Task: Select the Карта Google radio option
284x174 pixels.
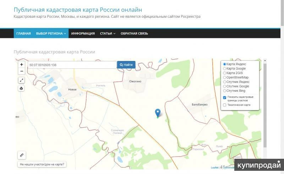Action: tap(224, 68)
